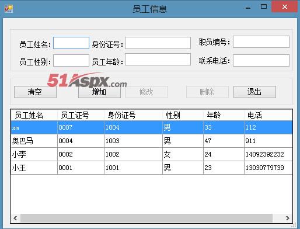The width and height of the screenshot is (300, 229).
Task: Click the 电话 column header
Action: [x=268, y=115]
